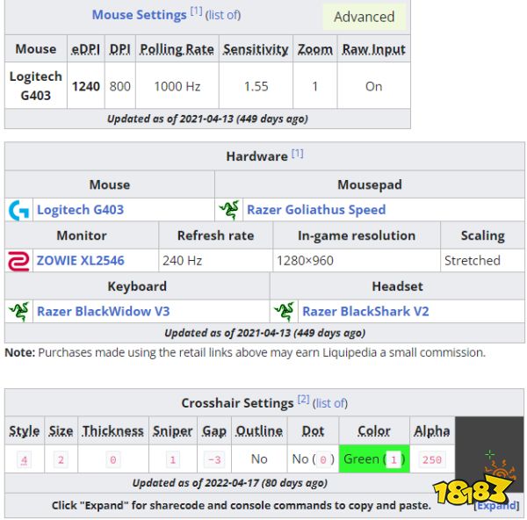The height and width of the screenshot is (520, 527).
Task: Expand the crosshair sharecode section
Action: click(496, 505)
